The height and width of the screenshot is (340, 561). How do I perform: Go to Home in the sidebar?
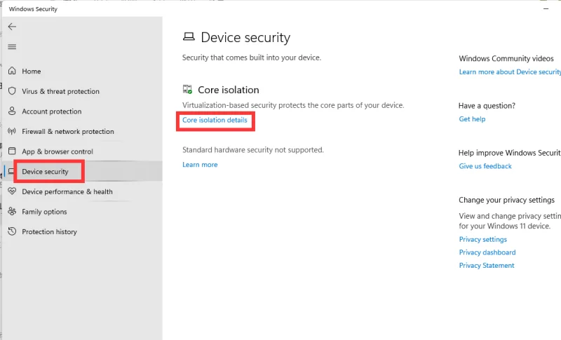pyautogui.click(x=32, y=71)
